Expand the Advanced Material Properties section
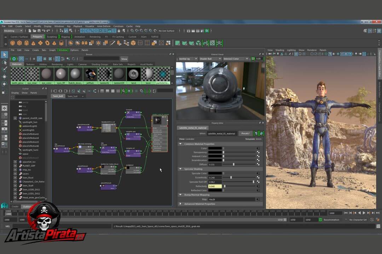This screenshot has height=254, width=382. [180, 204]
